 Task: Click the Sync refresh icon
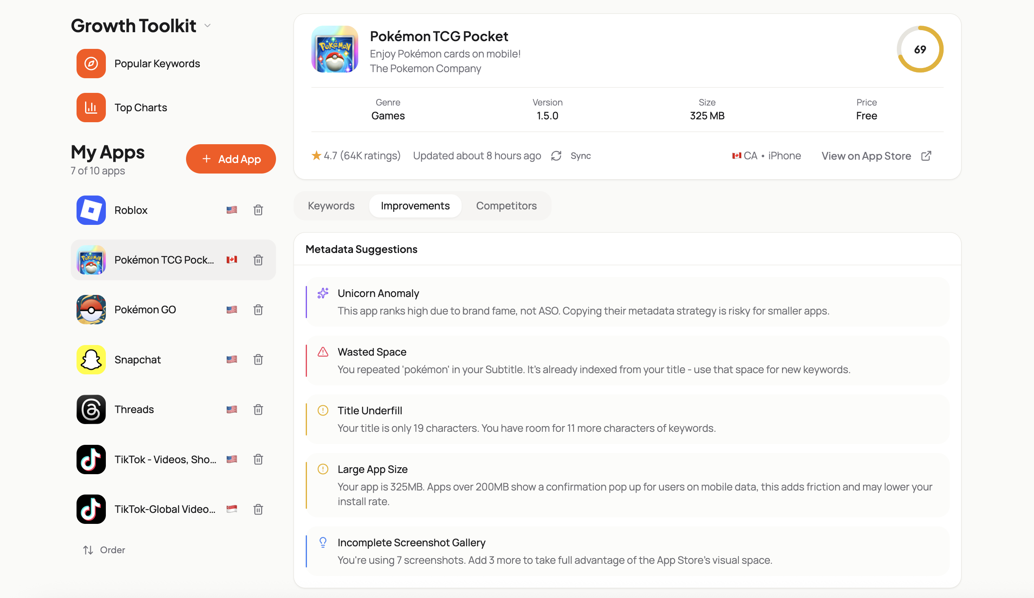click(x=556, y=156)
